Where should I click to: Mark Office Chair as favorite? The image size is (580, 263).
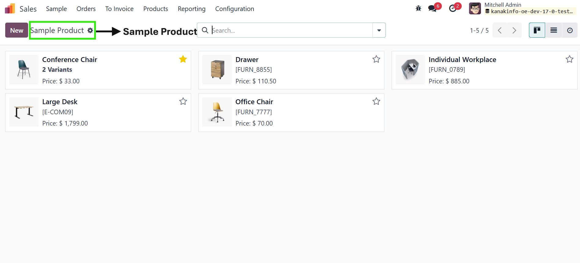(376, 101)
